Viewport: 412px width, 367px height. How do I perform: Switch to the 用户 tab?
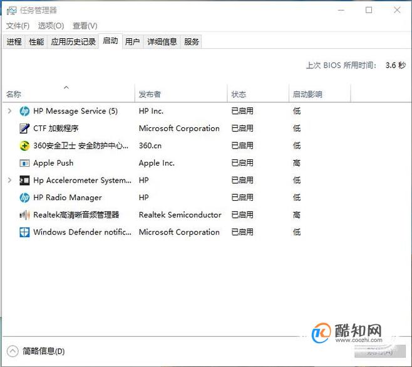[132, 41]
